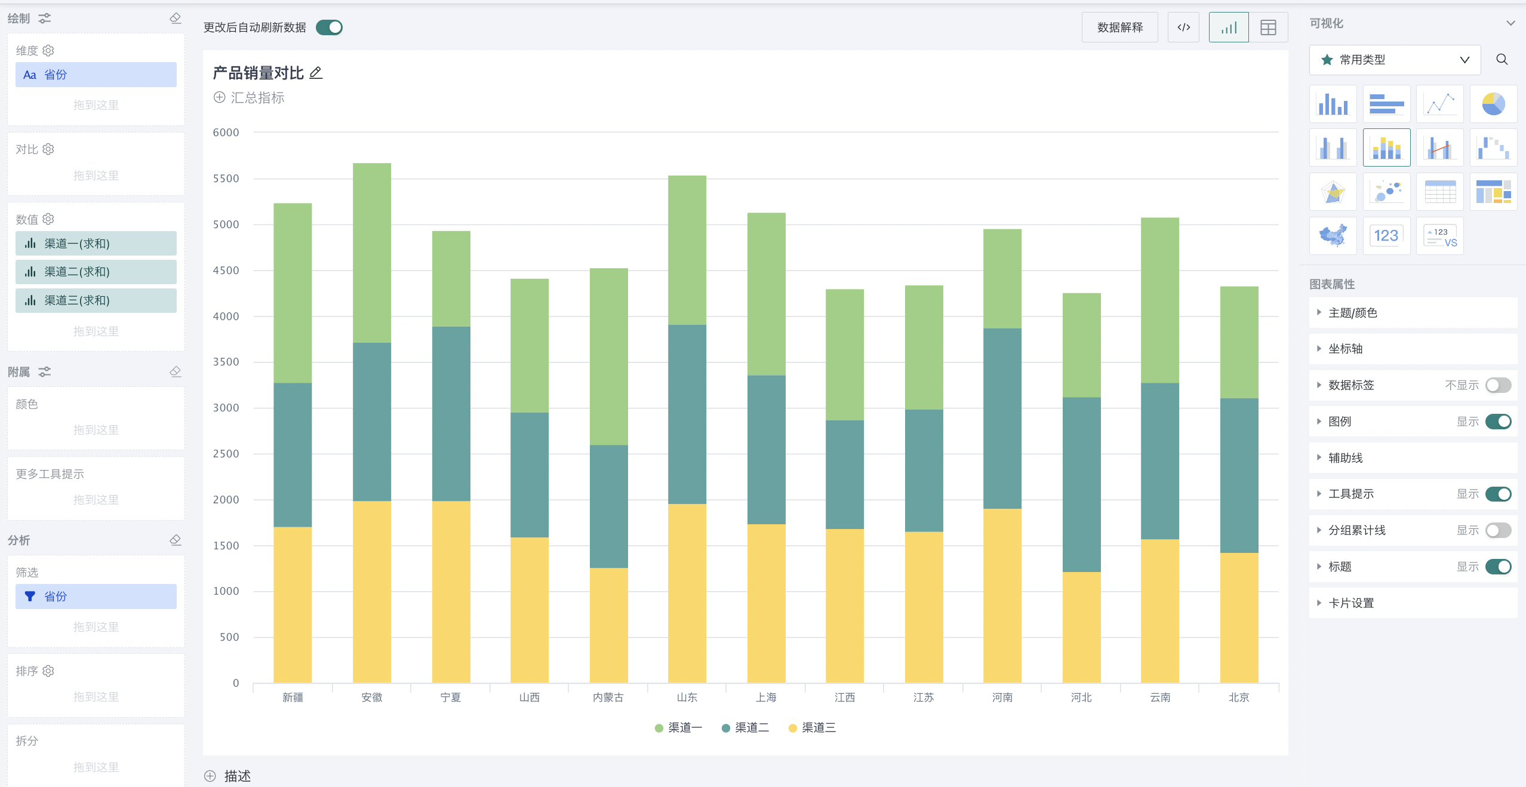Image resolution: width=1526 pixels, height=787 pixels.
Task: Click the 安徽 stacked bar
Action: tap(372, 423)
